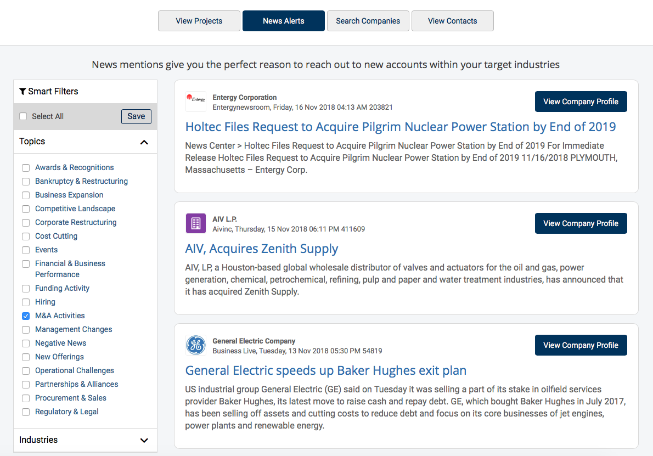Click the Smart Filters funnel icon
653x456 pixels.
tap(22, 91)
